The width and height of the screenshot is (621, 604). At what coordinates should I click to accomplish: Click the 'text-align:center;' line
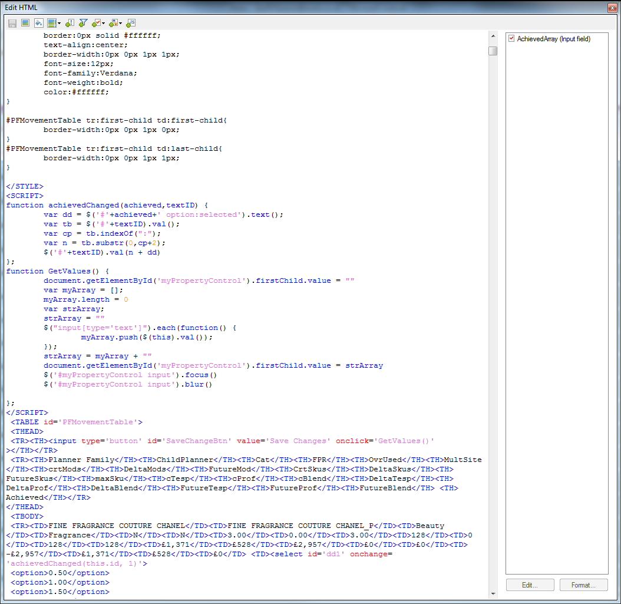click(85, 45)
